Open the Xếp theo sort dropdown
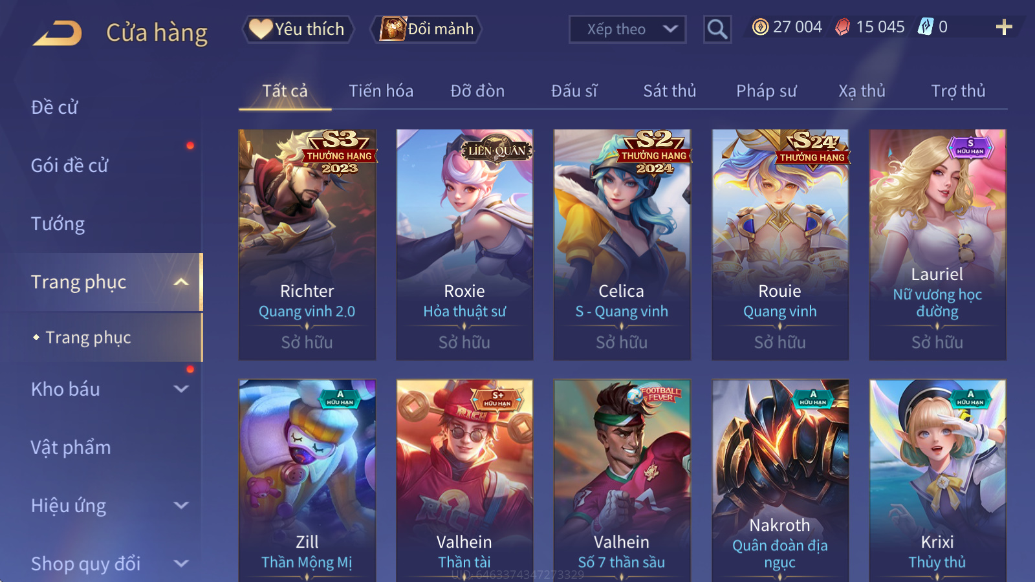The image size is (1035, 582). tap(627, 29)
